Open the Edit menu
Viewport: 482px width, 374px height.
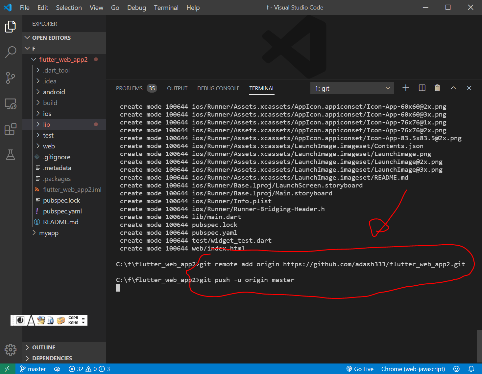click(x=43, y=7)
